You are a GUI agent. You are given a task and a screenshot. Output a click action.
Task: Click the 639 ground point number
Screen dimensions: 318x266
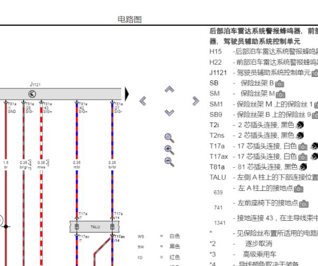point(218,192)
